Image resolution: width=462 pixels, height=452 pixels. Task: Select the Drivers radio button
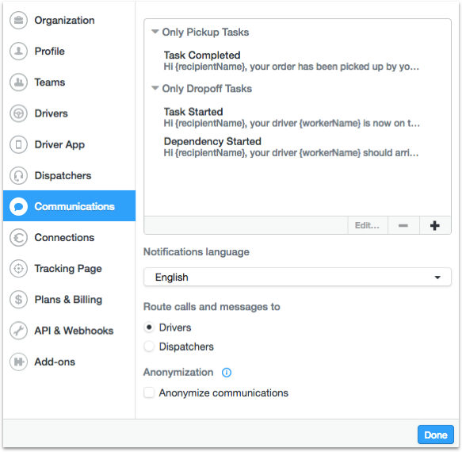[x=149, y=328]
